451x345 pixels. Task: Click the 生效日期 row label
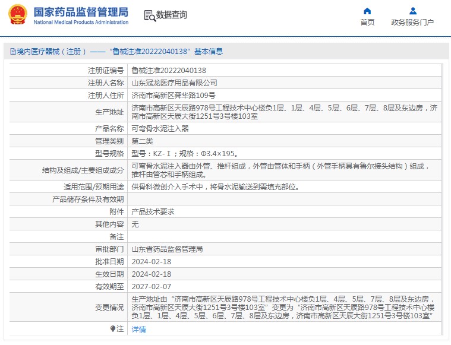point(109,274)
